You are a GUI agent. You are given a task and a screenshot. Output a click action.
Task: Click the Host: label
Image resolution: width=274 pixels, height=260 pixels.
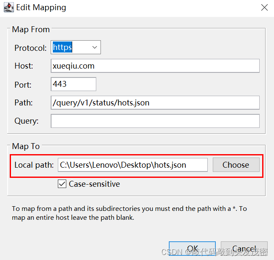coord(24,66)
